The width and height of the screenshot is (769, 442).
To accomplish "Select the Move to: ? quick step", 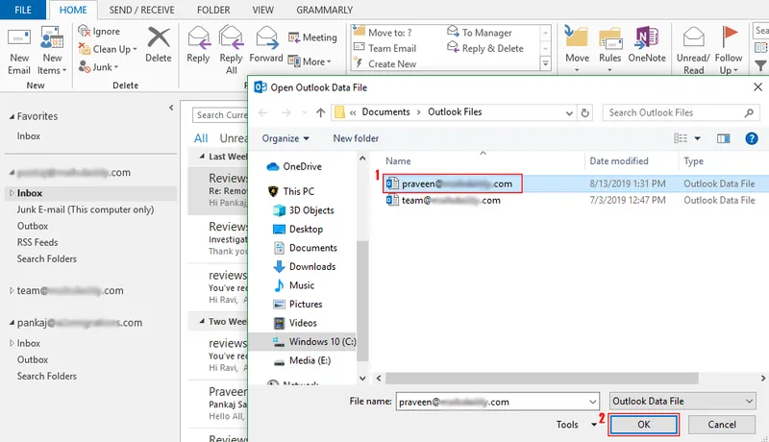I will point(383,33).
